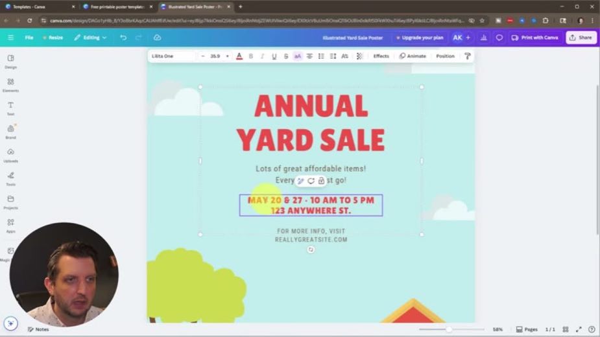Click the Magic Write floating toolbar icon

coord(301,181)
